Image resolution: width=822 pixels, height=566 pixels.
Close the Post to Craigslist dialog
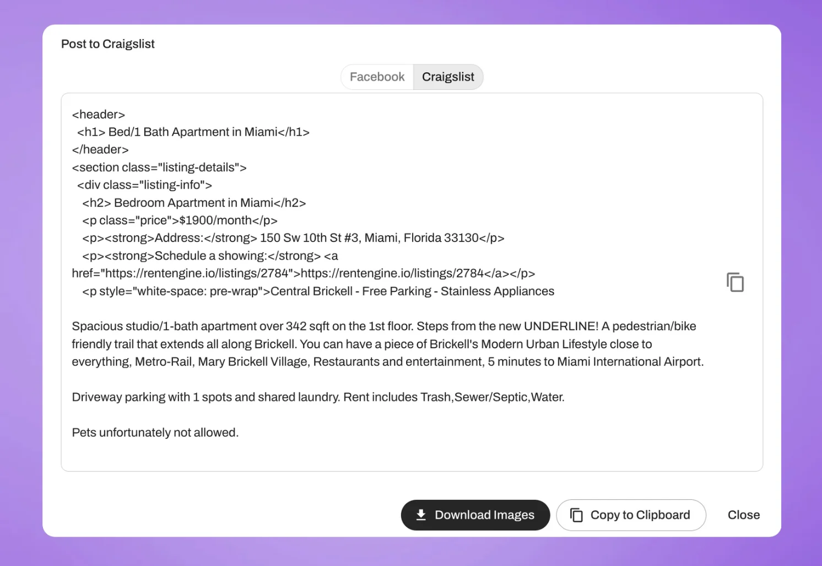click(x=743, y=515)
